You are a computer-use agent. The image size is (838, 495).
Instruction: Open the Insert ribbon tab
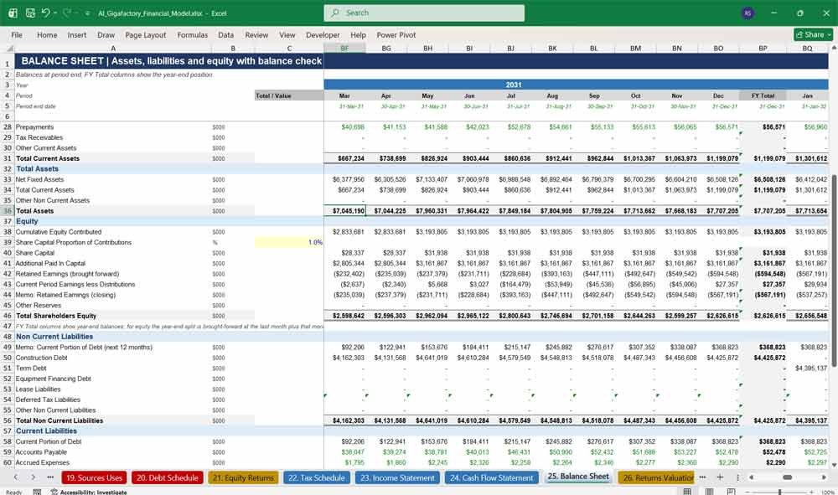click(77, 34)
